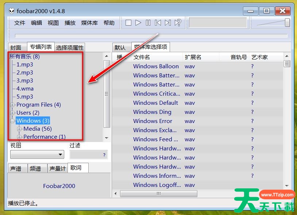Click the playlist horizontal scrollbar thumb
297x215 pixels.
pos(159,193)
